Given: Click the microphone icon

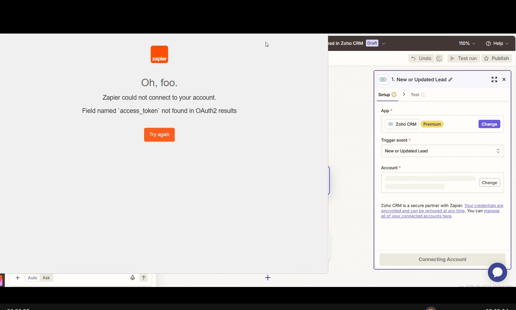Looking at the screenshot, I should click(132, 278).
